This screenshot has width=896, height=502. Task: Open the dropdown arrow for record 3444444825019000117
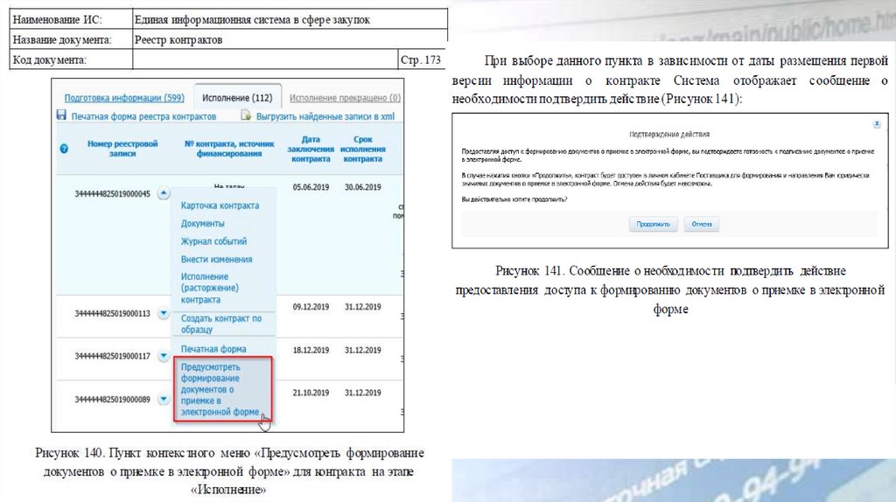pyautogui.click(x=163, y=356)
